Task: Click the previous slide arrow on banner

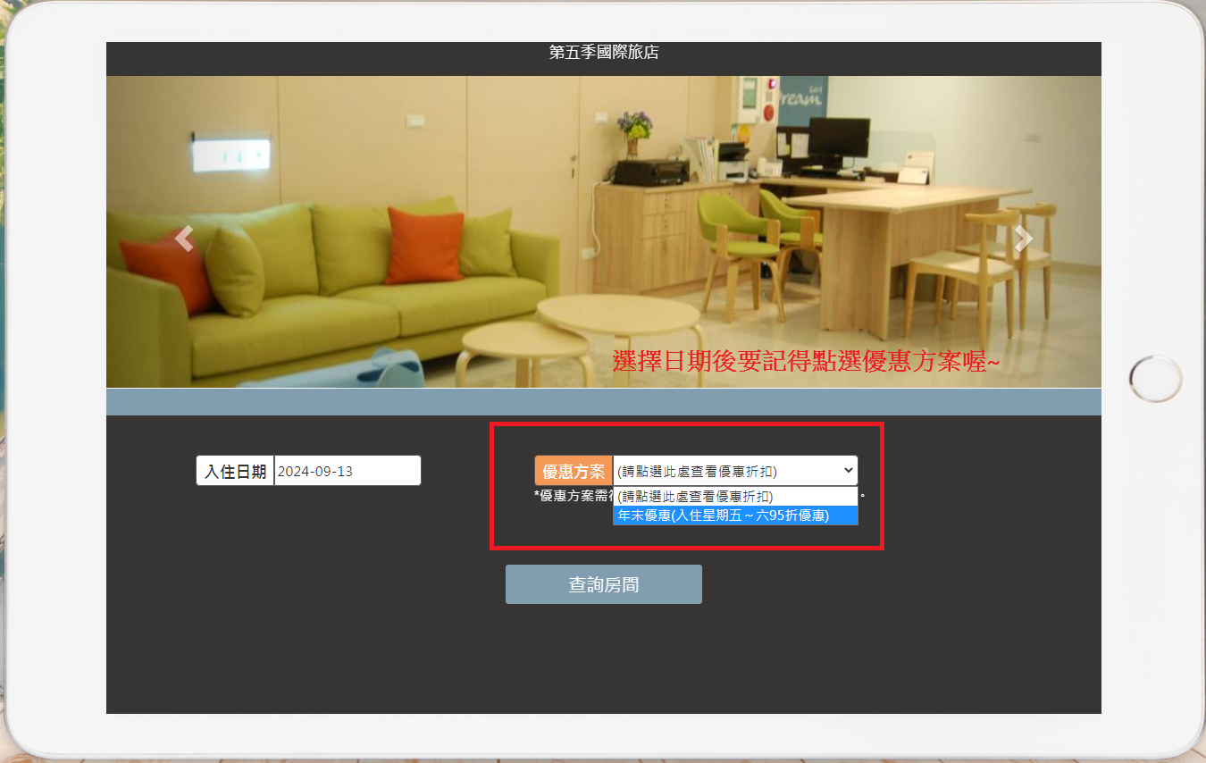Action: (x=184, y=239)
